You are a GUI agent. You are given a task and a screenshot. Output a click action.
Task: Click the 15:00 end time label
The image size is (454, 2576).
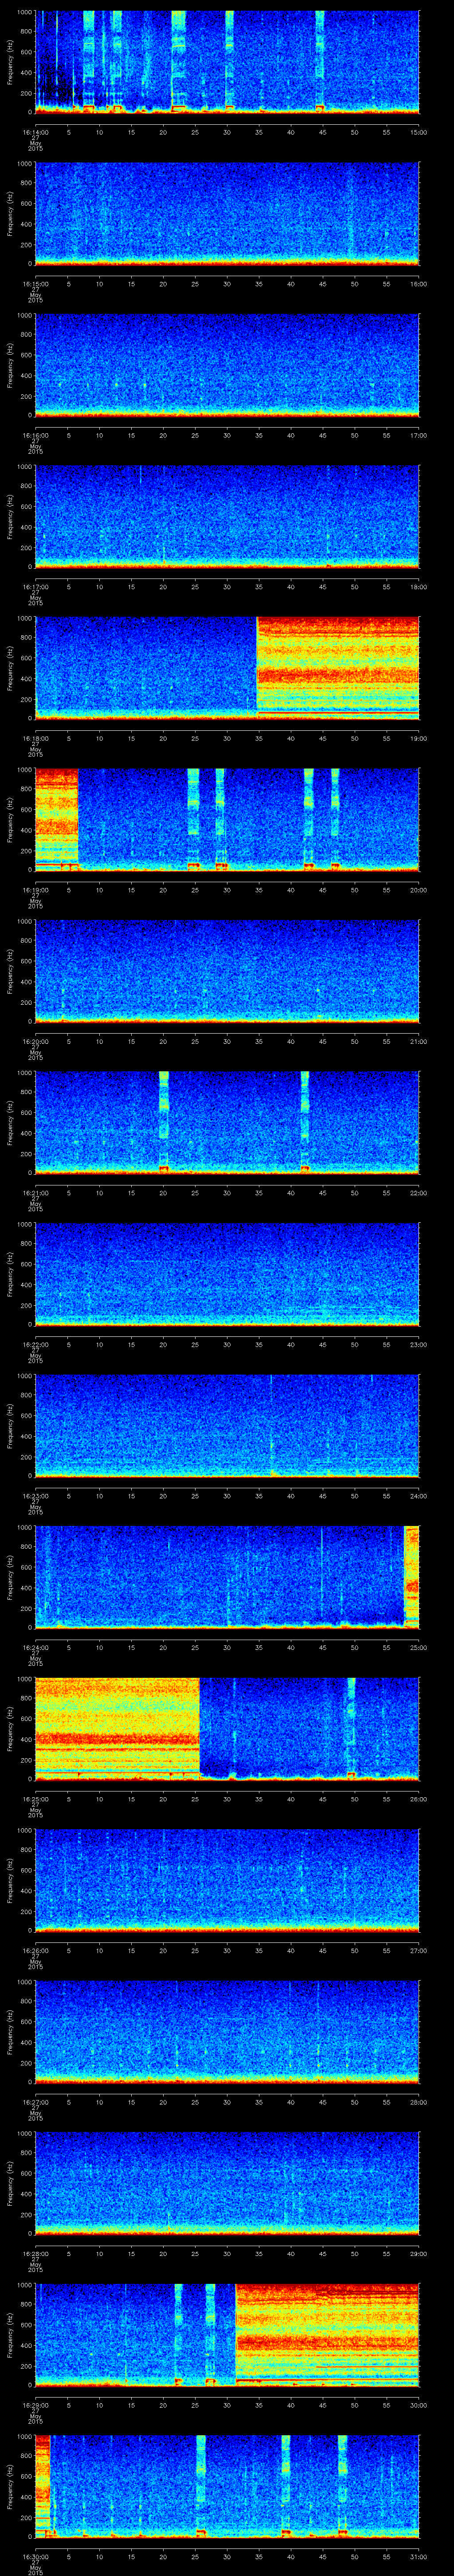[418, 132]
